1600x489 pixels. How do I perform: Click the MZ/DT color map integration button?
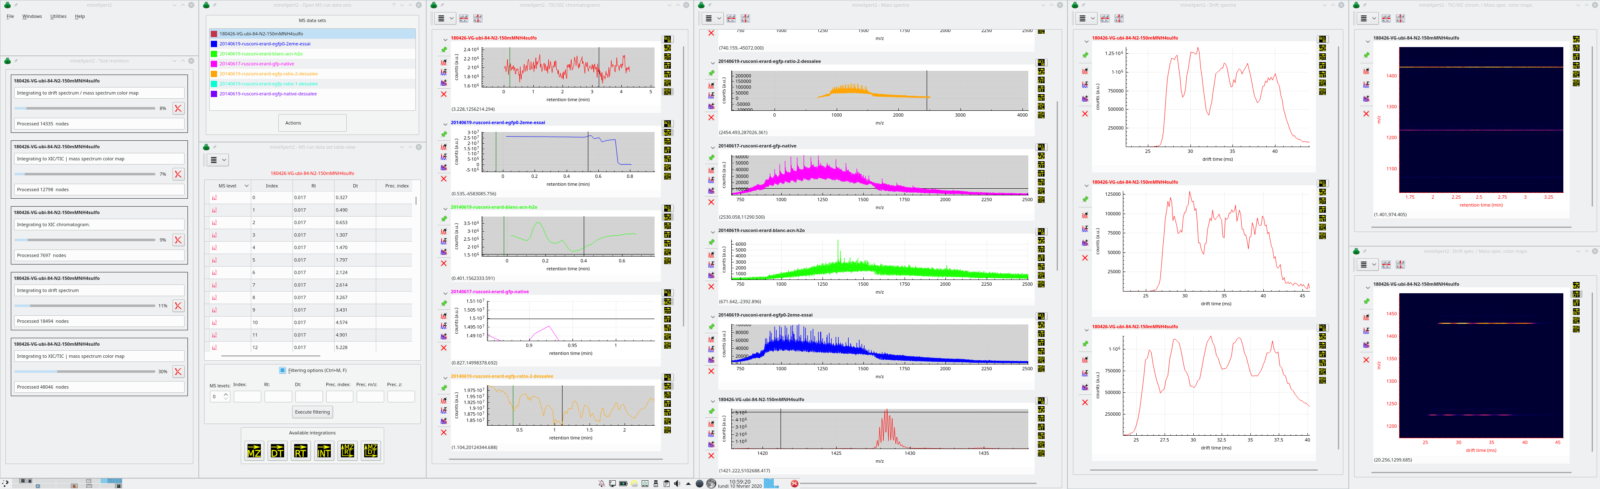370,451
